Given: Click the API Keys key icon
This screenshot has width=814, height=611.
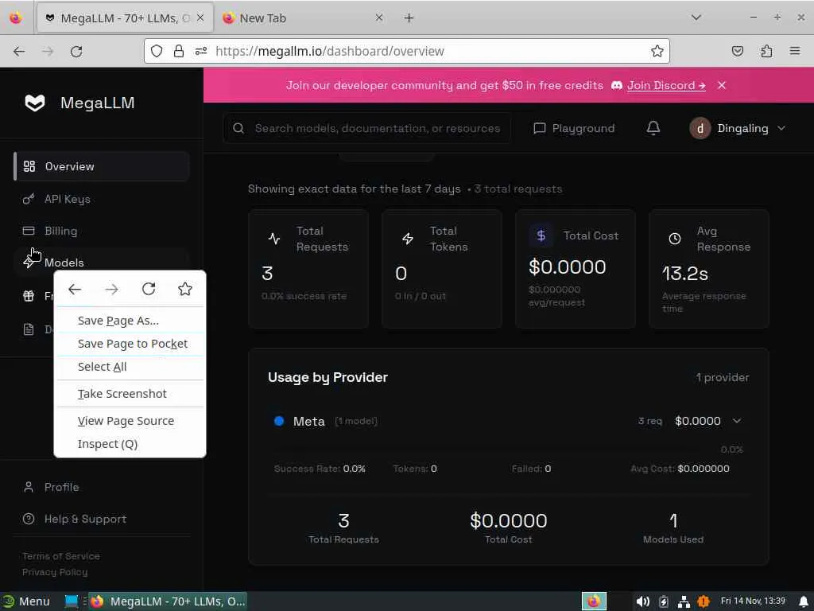Looking at the screenshot, I should (x=29, y=199).
